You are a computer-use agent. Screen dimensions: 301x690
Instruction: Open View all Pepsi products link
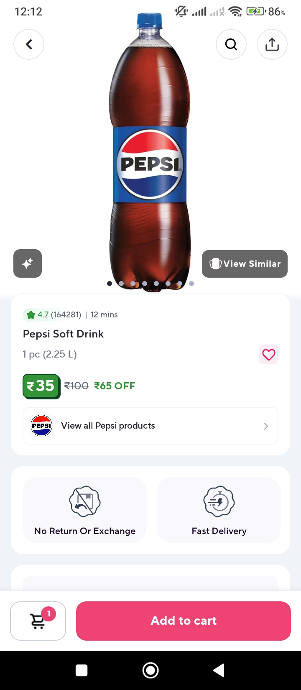pos(108,426)
